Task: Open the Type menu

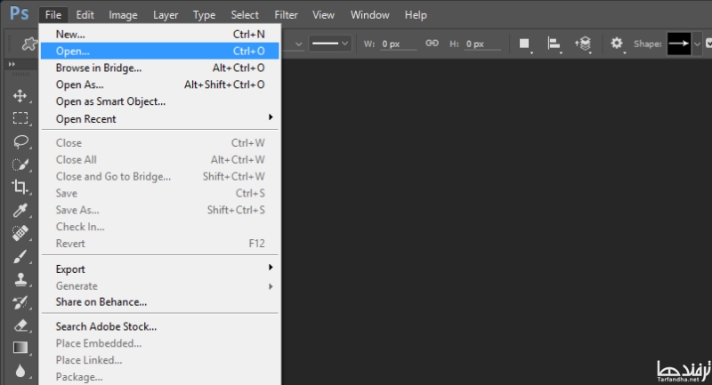Action: pyautogui.click(x=205, y=15)
